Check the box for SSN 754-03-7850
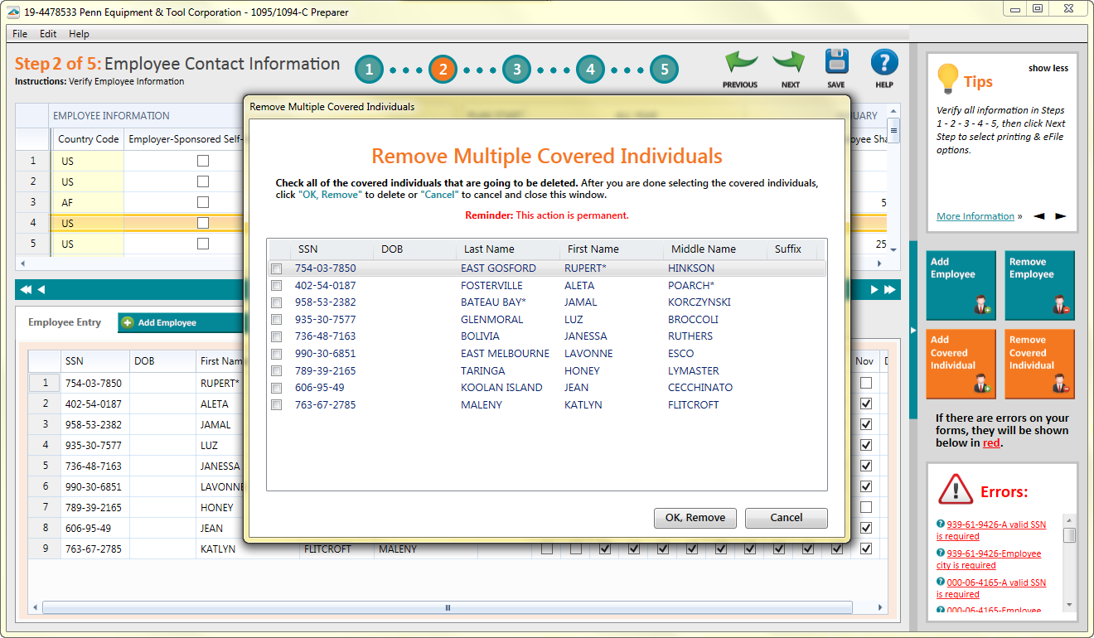The height and width of the screenshot is (638, 1094). [x=277, y=268]
